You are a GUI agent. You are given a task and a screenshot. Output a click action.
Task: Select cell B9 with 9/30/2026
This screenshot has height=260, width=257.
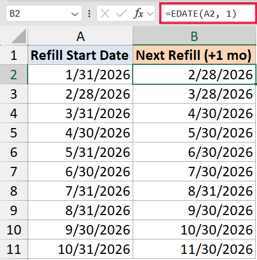click(x=194, y=210)
